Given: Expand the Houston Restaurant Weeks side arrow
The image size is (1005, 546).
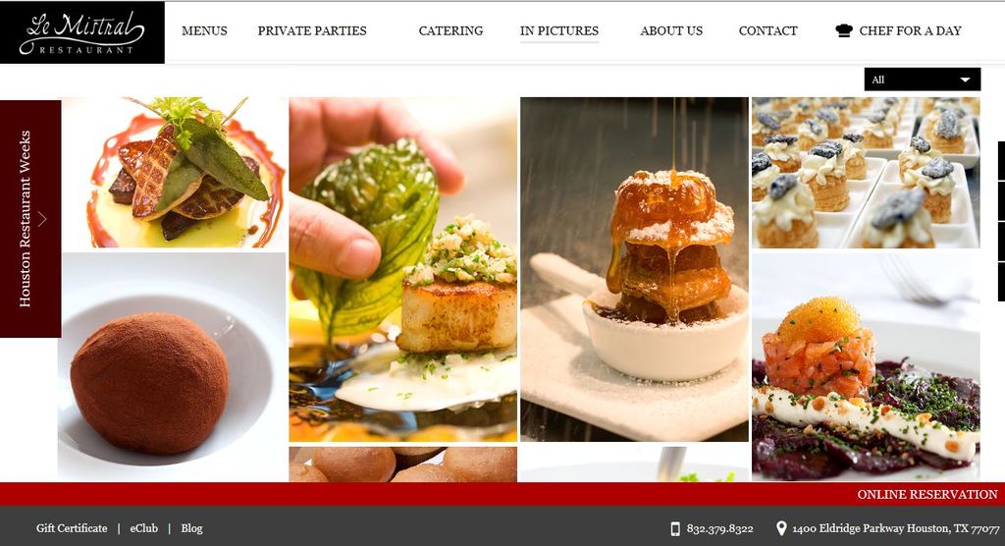Looking at the screenshot, I should [x=41, y=219].
